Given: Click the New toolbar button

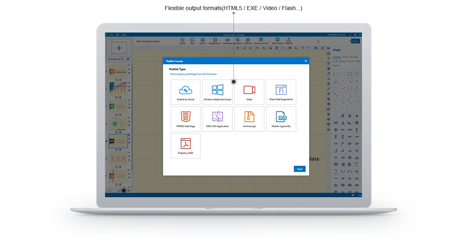Looking at the screenshot, I should pyautogui.click(x=192, y=41).
